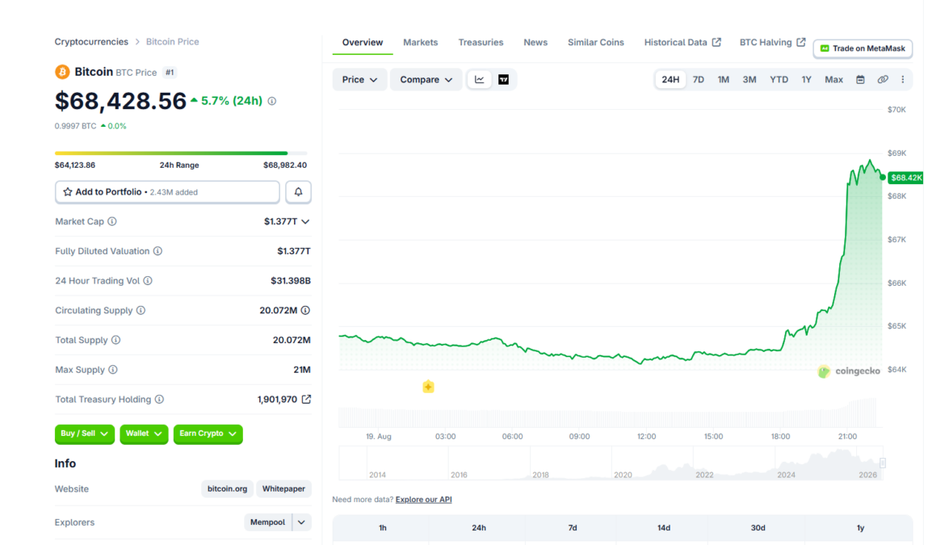Switch to the News tab
The width and height of the screenshot is (932, 545).
(535, 42)
